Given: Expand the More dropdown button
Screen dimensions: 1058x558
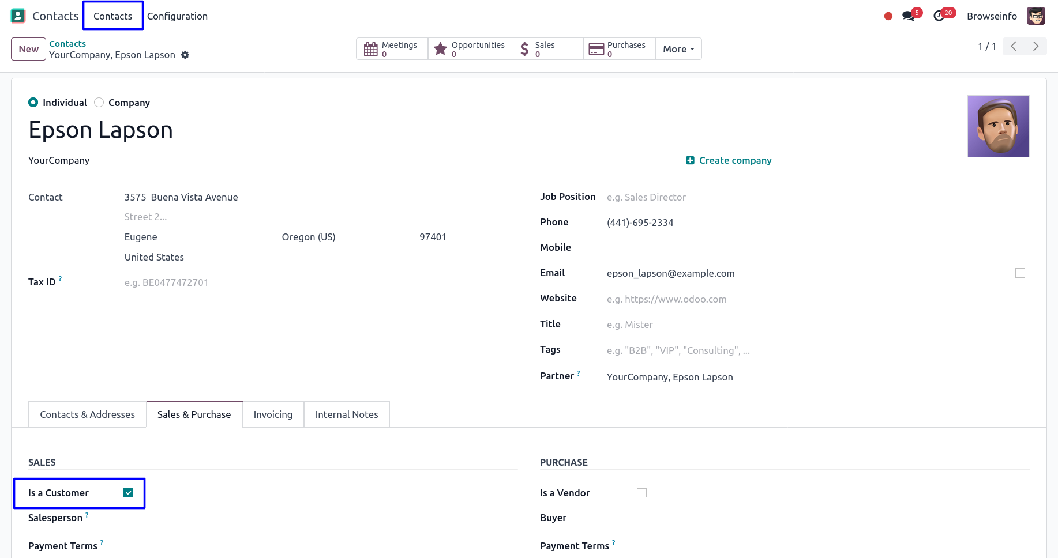Looking at the screenshot, I should coord(678,49).
